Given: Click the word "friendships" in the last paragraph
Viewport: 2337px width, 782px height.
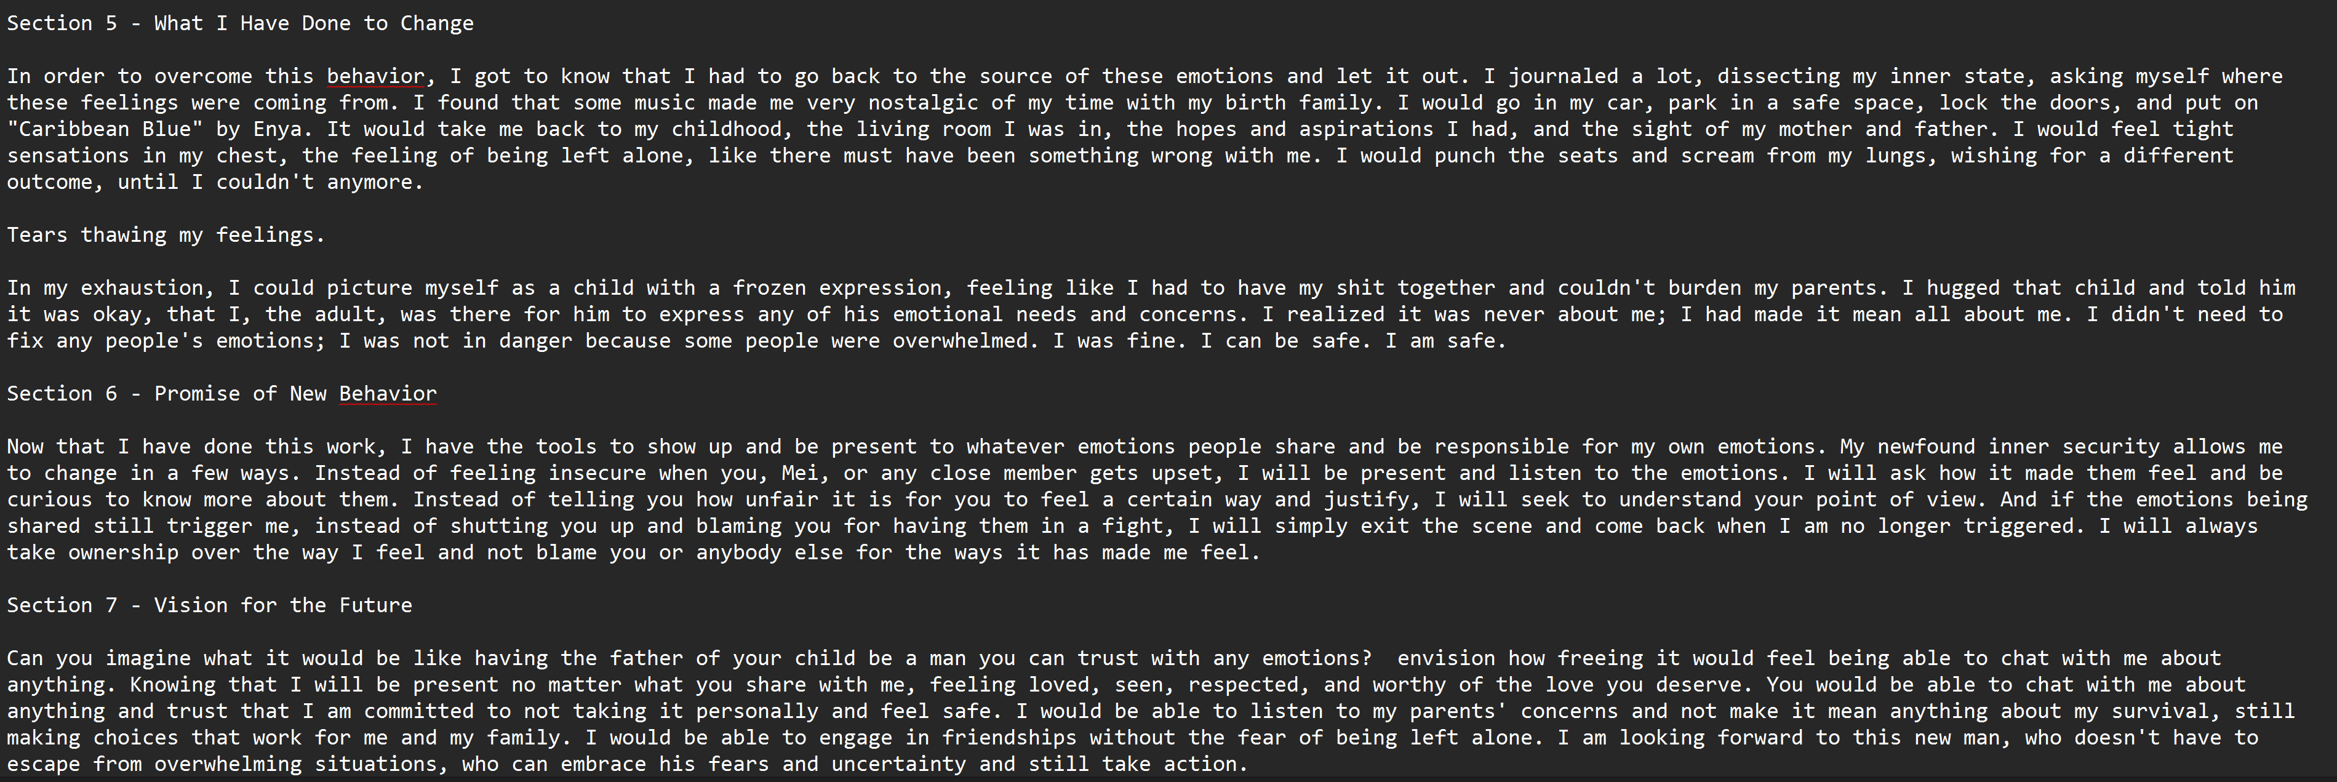Looking at the screenshot, I should 1008,738.
